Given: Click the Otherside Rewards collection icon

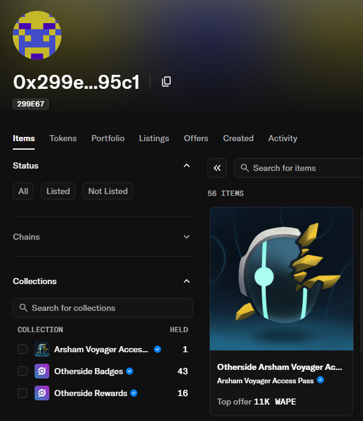Looking at the screenshot, I should (42, 393).
